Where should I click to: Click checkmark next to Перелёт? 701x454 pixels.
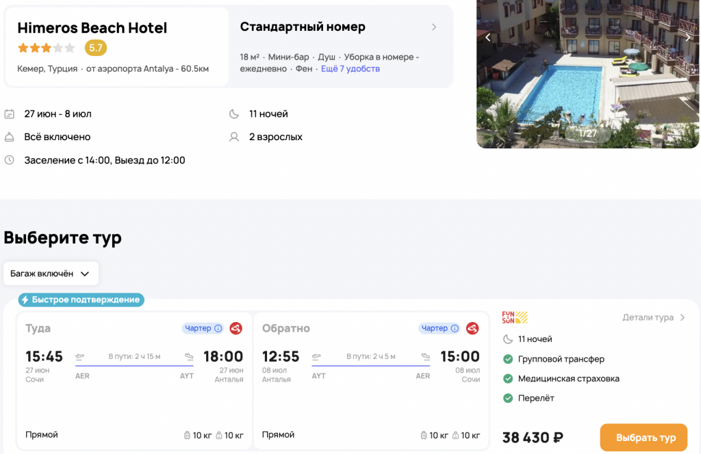tap(508, 398)
